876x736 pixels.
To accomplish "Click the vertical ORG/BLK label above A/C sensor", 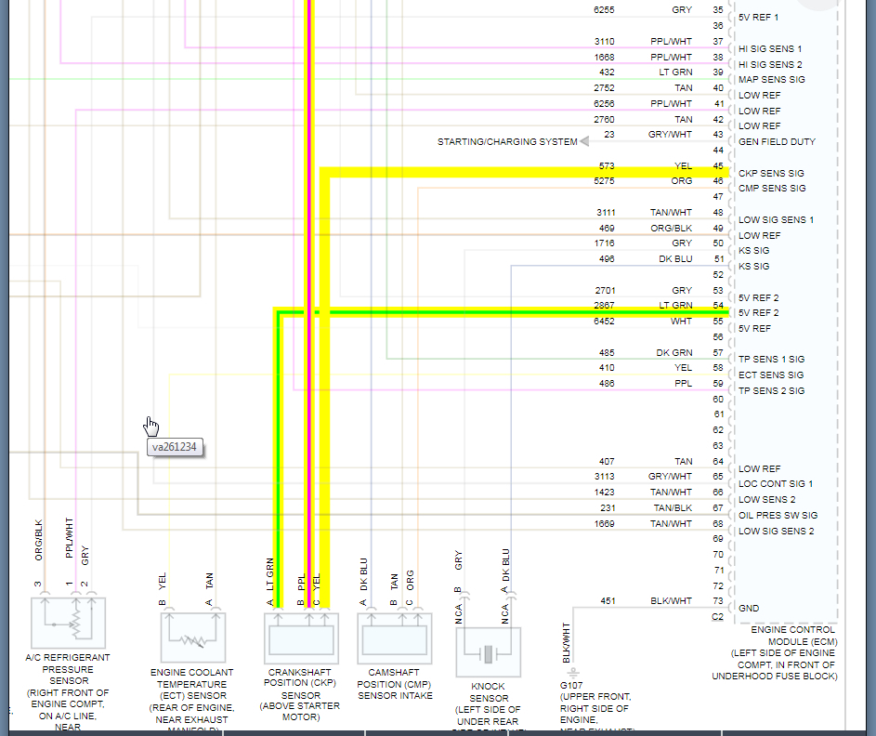I will pyautogui.click(x=38, y=541).
